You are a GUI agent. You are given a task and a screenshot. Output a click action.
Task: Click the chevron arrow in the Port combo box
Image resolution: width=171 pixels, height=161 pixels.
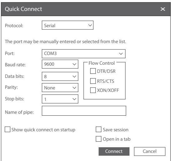click(121, 54)
